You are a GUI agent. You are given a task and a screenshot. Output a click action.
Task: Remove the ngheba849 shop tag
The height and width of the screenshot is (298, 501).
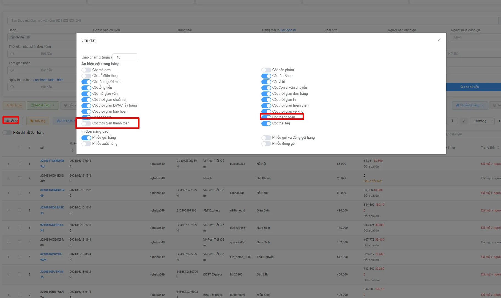[x=28, y=37]
